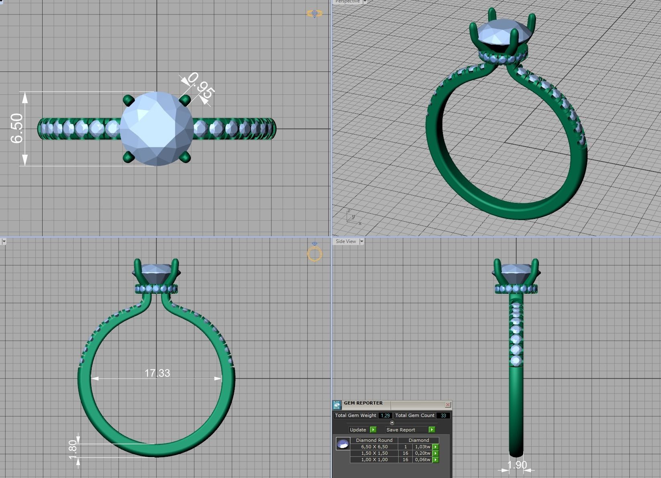Click the green Update arrow button
The width and height of the screenshot is (661, 478).
point(373,430)
